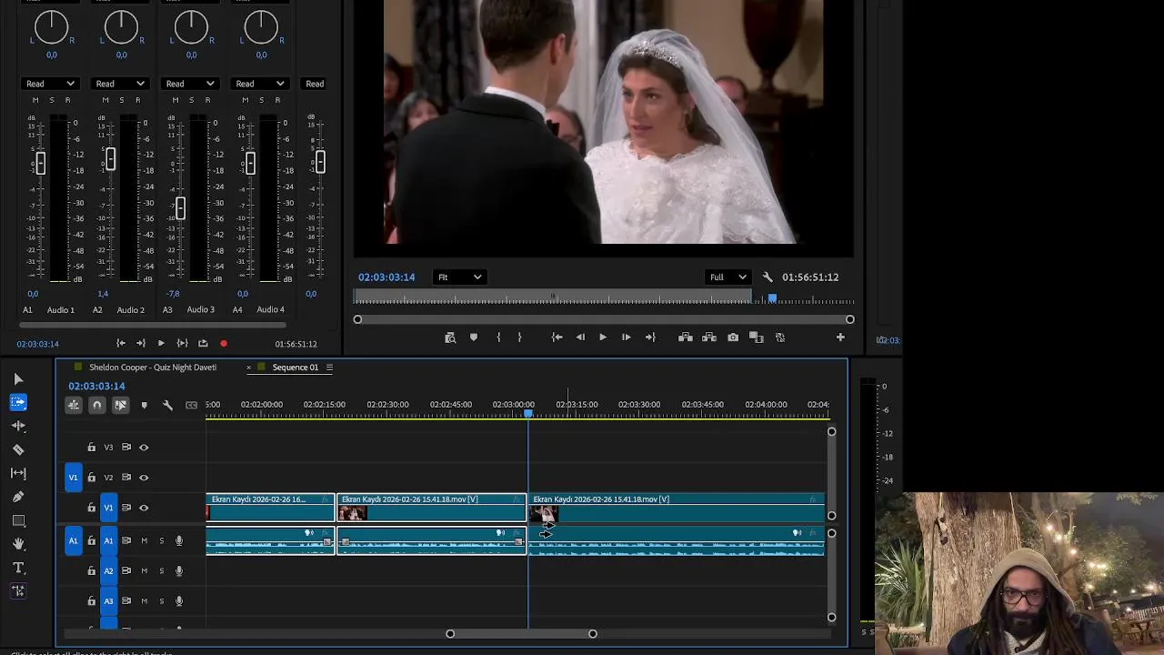
Task: Open timeline display settings wrench
Action: click(x=167, y=406)
